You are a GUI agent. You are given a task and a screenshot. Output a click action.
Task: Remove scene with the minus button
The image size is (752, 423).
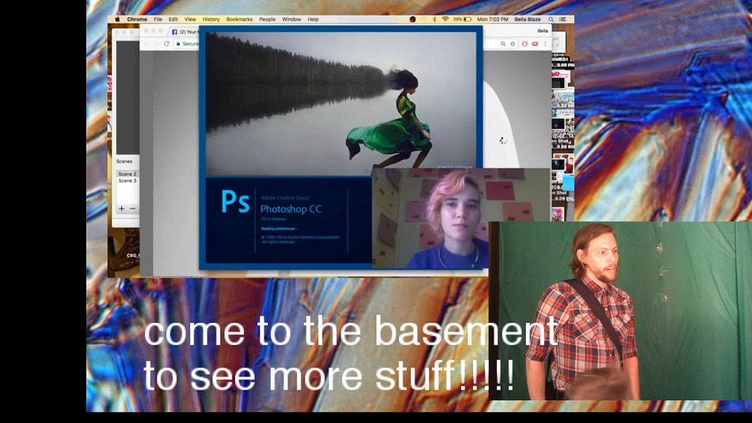tap(132, 209)
